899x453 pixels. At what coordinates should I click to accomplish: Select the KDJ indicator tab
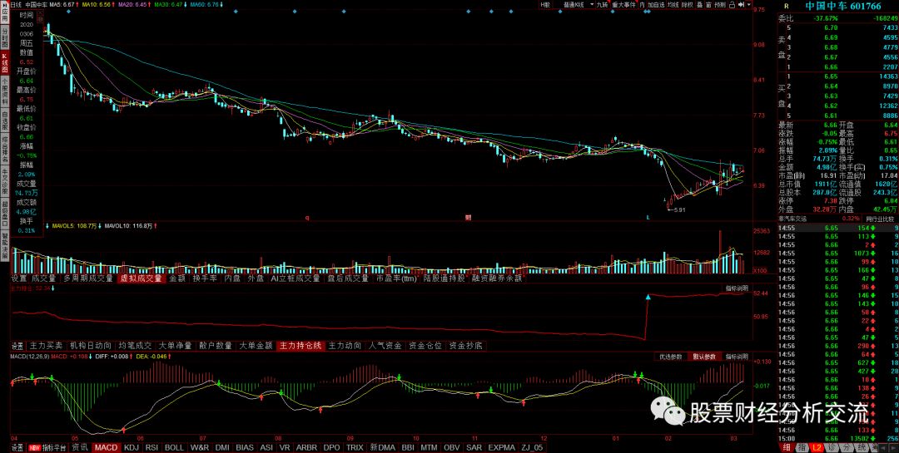(x=132, y=447)
